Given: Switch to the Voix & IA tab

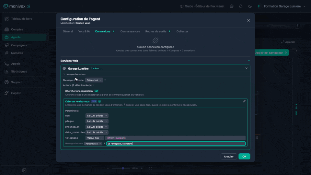Looking at the screenshot, I should click(x=84, y=31).
